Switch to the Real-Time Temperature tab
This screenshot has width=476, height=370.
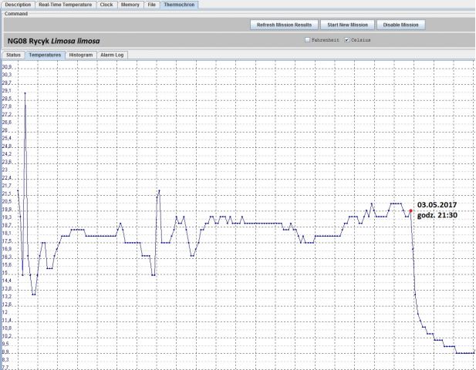click(x=67, y=5)
